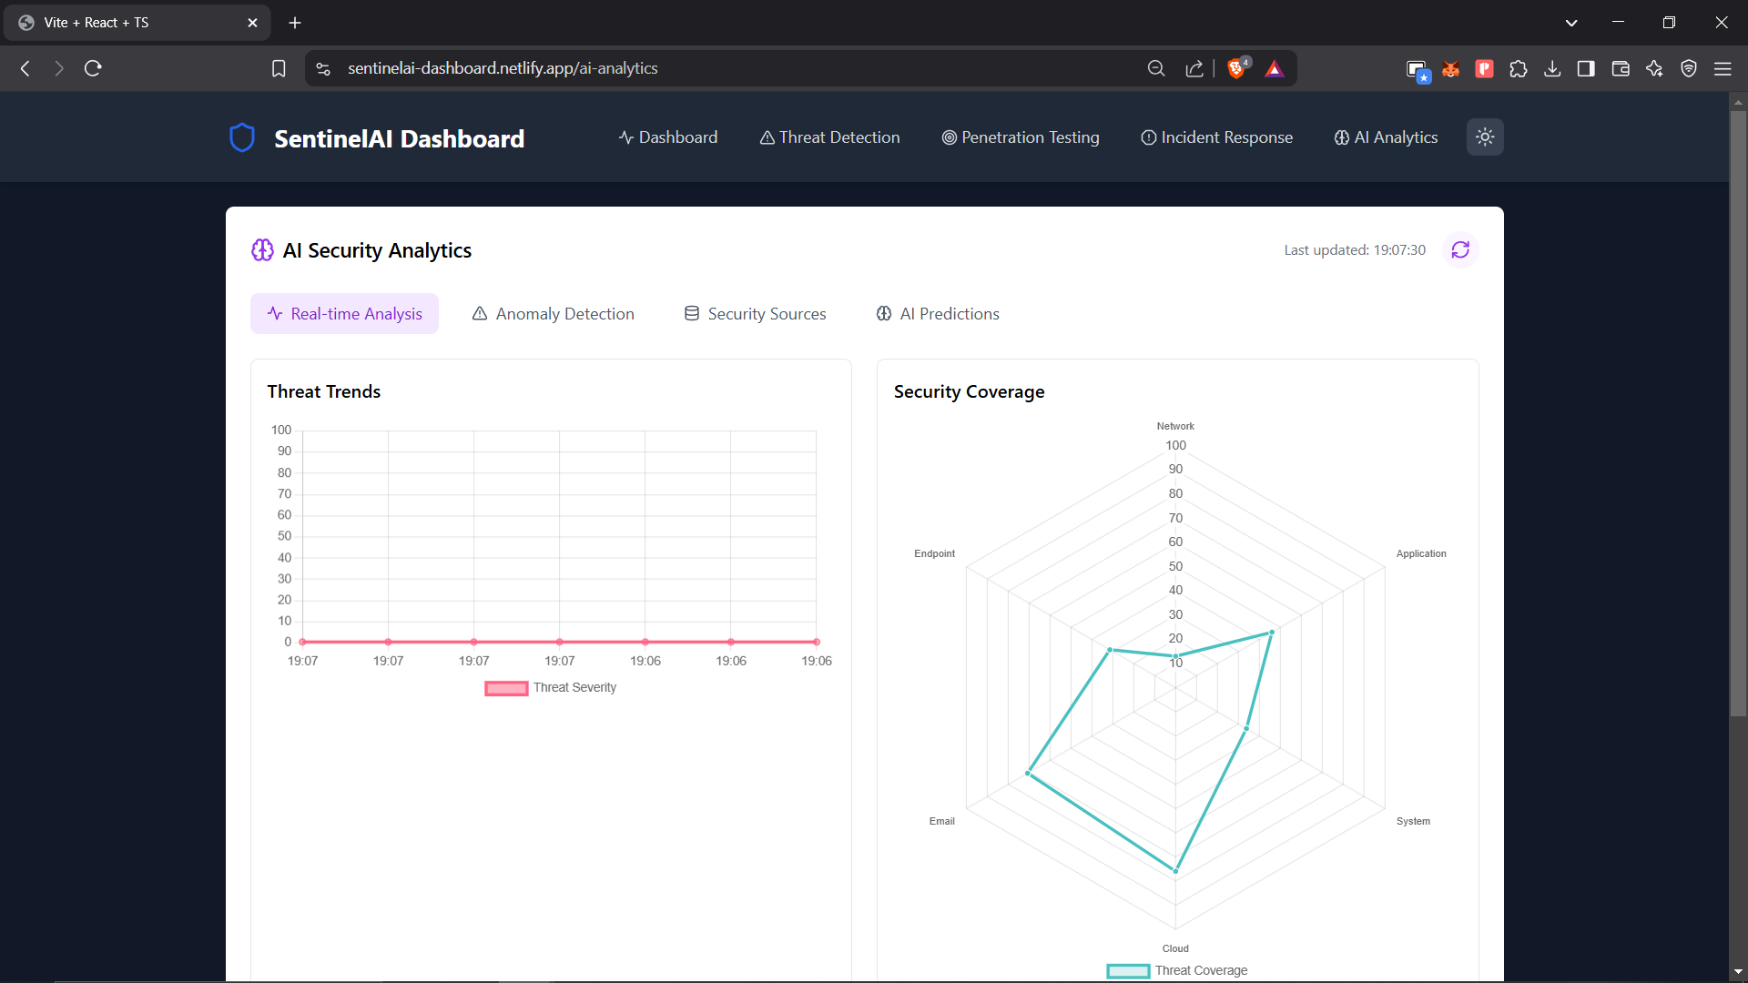This screenshot has height=983, width=1748.
Task: Open the browser hamburger menu
Action: pos(1723,68)
